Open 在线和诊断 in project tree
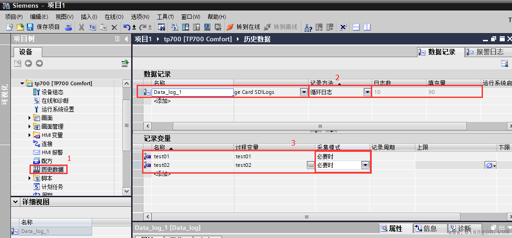The image size is (512, 238). click(55, 101)
